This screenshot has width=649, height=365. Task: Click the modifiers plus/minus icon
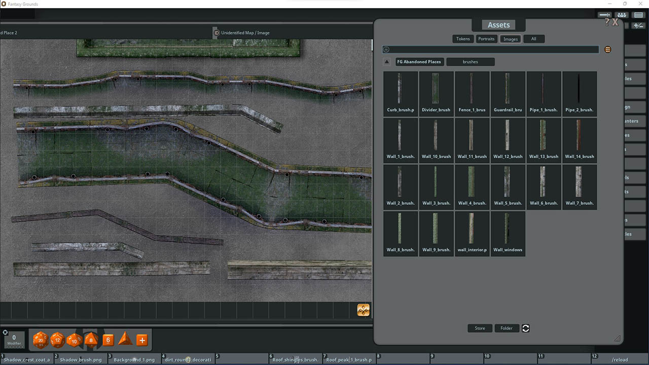point(638,25)
